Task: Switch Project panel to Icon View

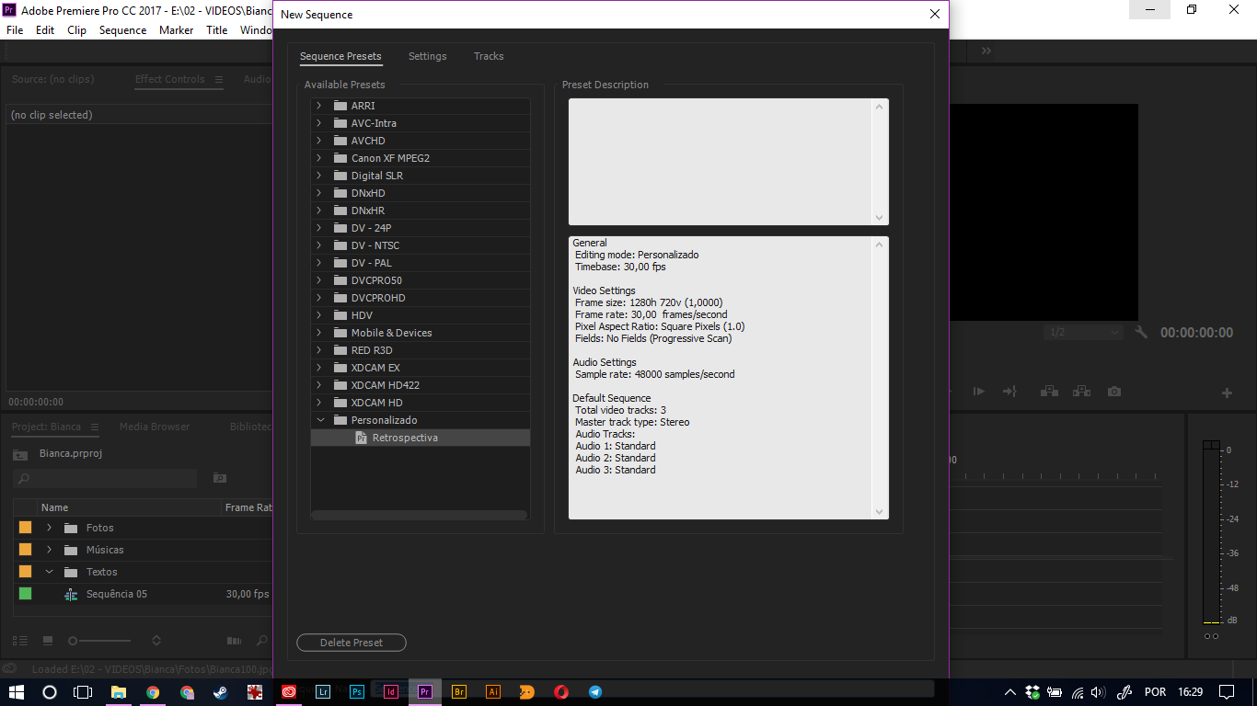Action: pyautogui.click(x=48, y=641)
